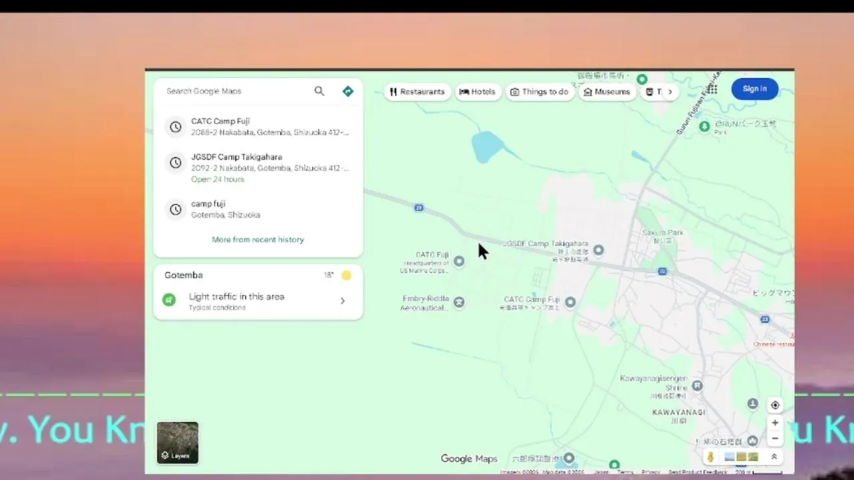Click the green park pin near RUN park label

[x=705, y=126]
